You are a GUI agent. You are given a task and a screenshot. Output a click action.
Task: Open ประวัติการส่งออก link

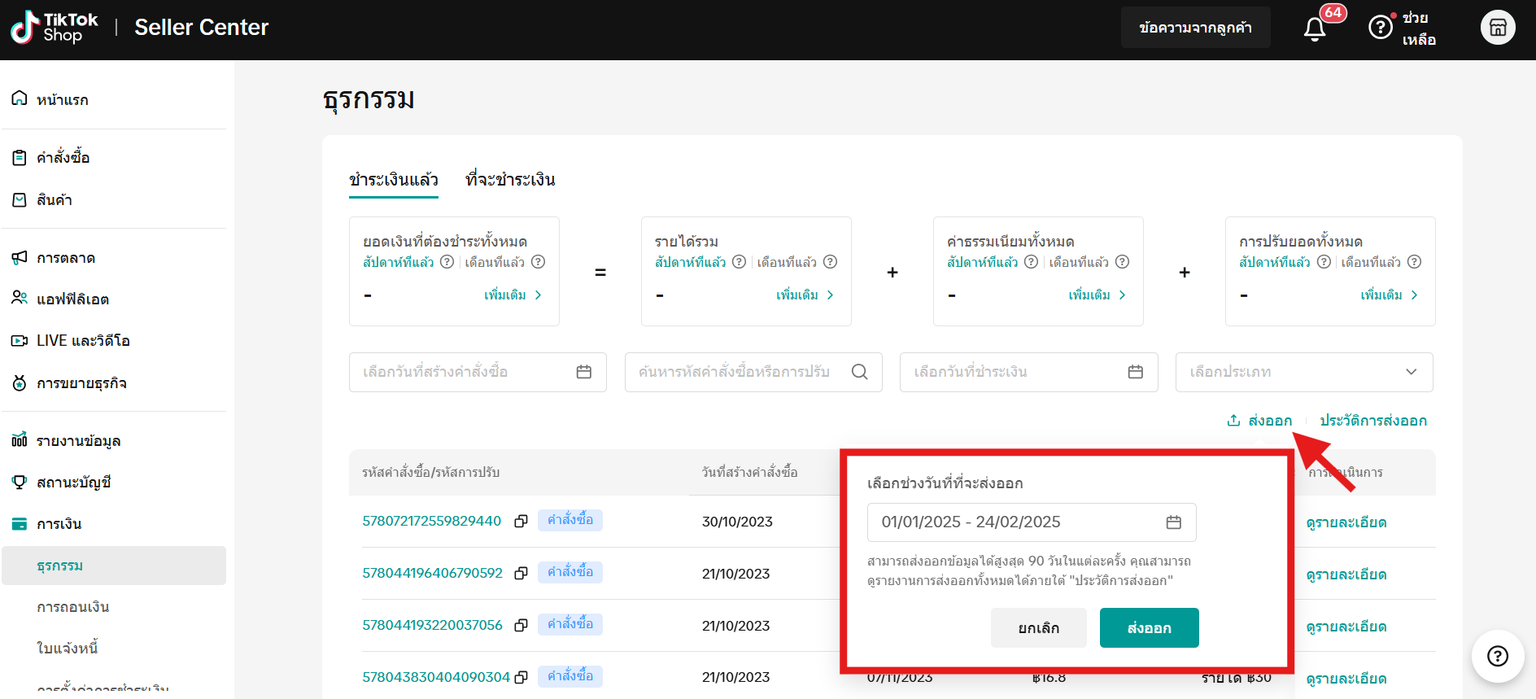1372,421
